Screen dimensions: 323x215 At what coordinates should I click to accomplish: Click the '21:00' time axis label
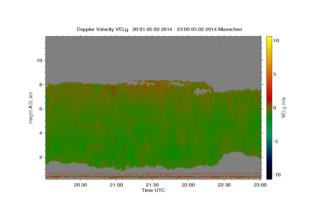coord(117,185)
